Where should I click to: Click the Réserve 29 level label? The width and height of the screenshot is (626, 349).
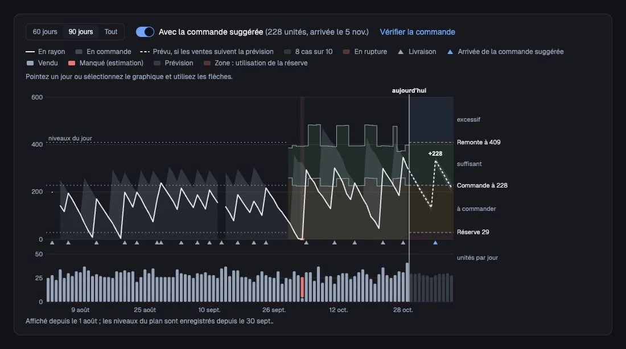(473, 232)
